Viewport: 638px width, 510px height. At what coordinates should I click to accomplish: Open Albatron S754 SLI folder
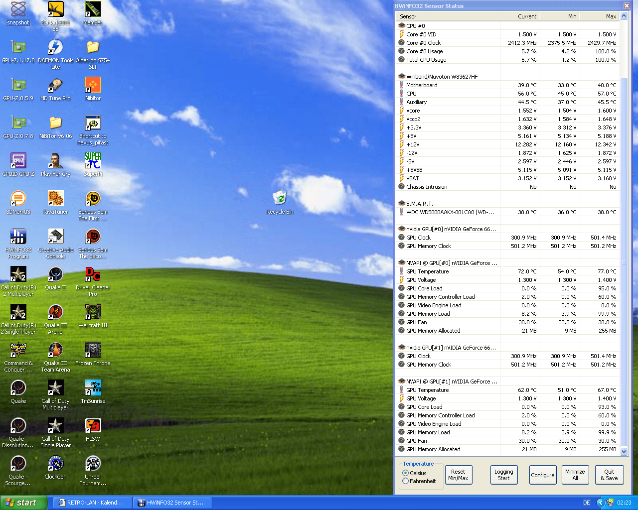point(93,54)
